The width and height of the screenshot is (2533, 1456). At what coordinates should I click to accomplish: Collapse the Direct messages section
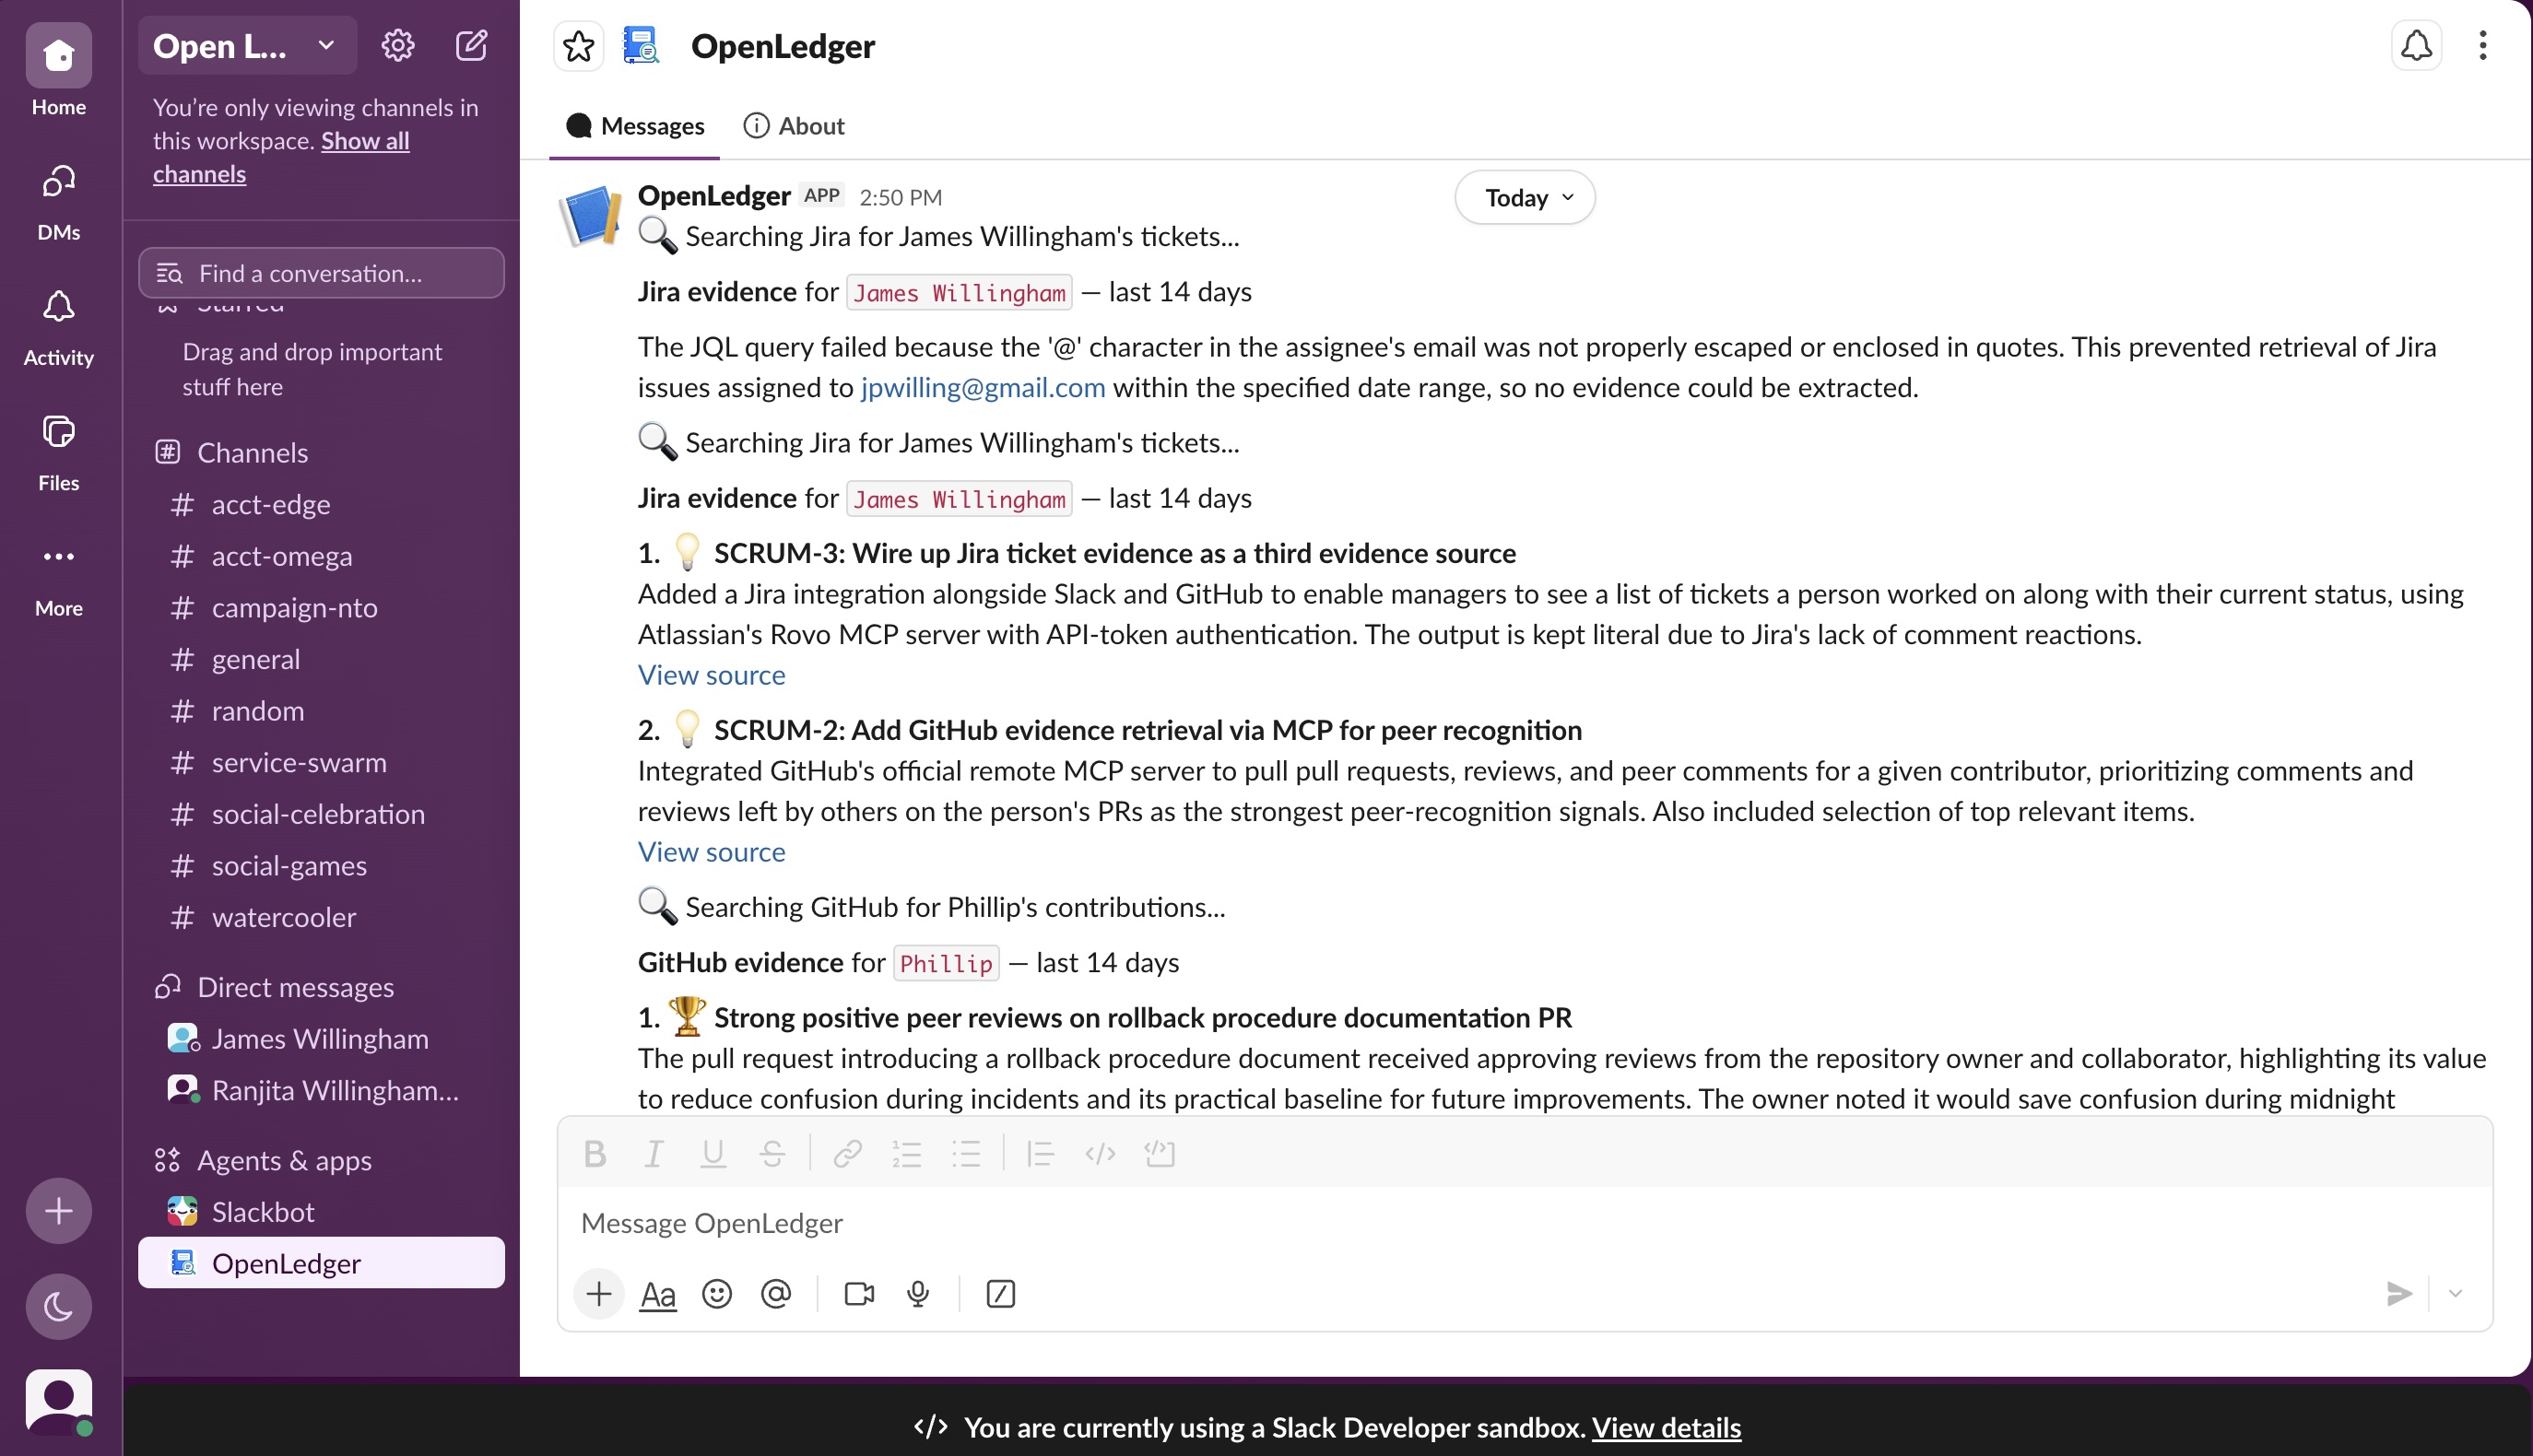pos(296,987)
